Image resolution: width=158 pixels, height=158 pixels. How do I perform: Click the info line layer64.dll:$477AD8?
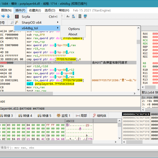[70, 108]
